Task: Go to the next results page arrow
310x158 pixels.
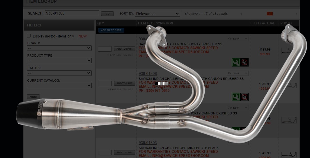Action: (x=296, y=14)
